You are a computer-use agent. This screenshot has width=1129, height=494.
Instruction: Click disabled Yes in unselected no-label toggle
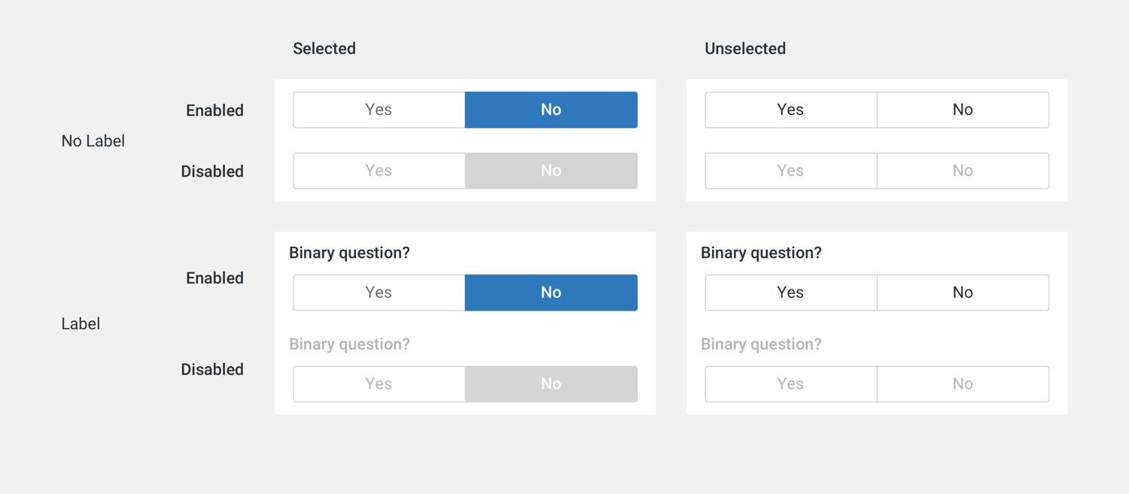tap(791, 171)
